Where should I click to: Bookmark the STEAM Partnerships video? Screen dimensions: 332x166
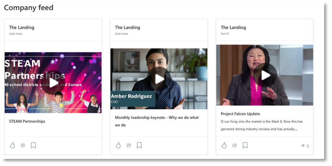coord(33,145)
